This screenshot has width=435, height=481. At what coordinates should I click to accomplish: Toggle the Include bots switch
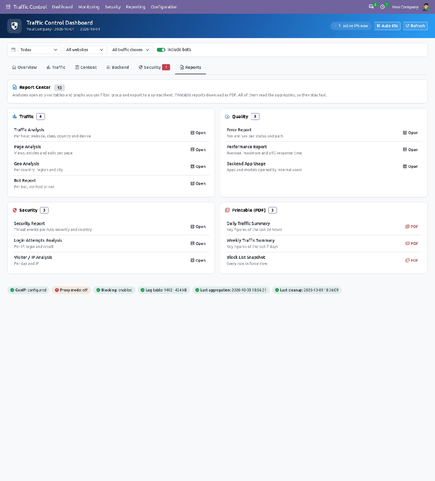click(x=161, y=50)
